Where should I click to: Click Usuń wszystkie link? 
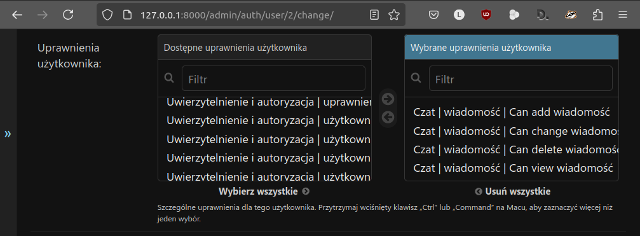tap(513, 191)
